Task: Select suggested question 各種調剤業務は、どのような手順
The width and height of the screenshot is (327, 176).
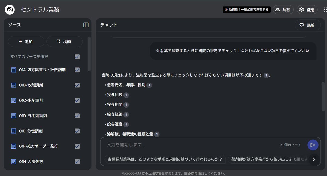Action: pyautogui.click(x=165, y=159)
